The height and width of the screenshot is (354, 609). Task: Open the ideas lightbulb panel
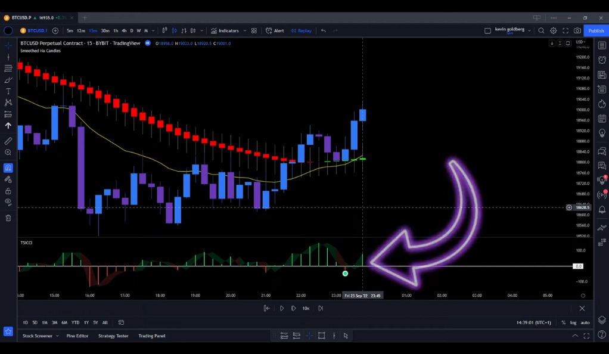(x=602, y=133)
